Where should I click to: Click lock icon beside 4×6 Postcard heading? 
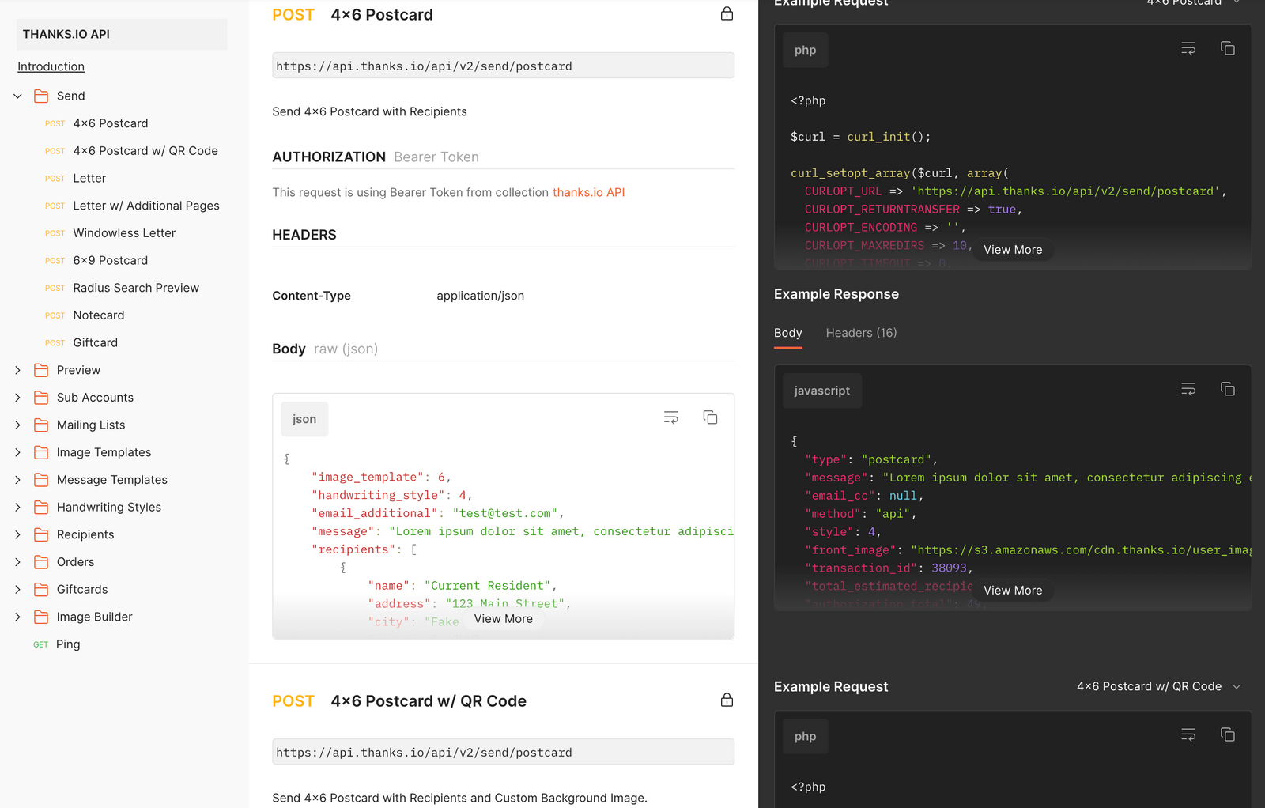tap(727, 14)
